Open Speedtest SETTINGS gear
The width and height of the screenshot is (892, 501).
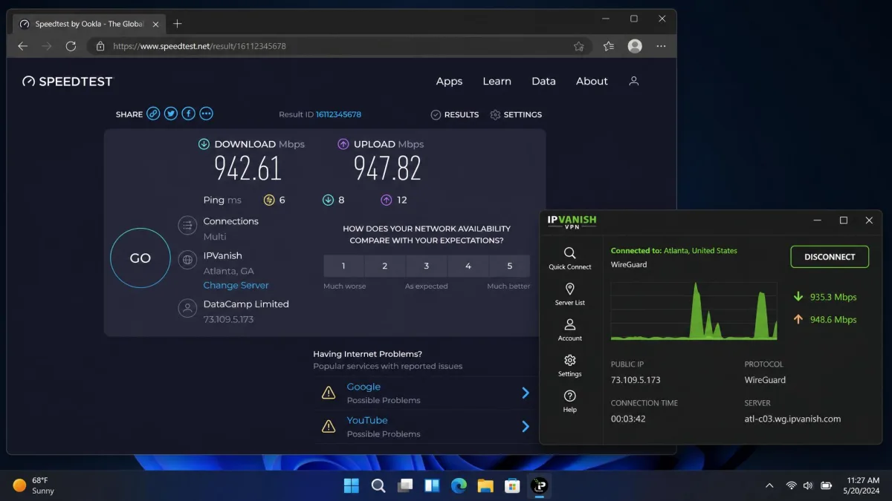[x=516, y=114]
